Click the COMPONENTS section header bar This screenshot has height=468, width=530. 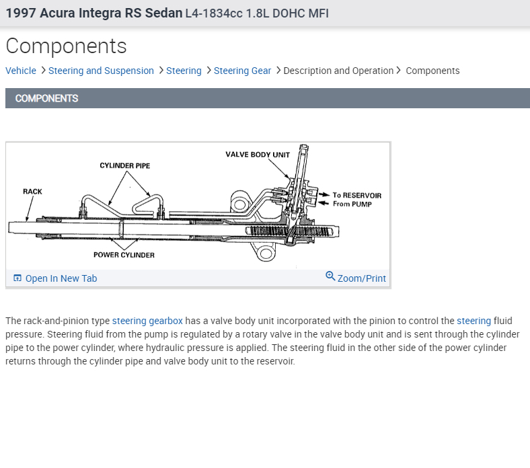268,98
